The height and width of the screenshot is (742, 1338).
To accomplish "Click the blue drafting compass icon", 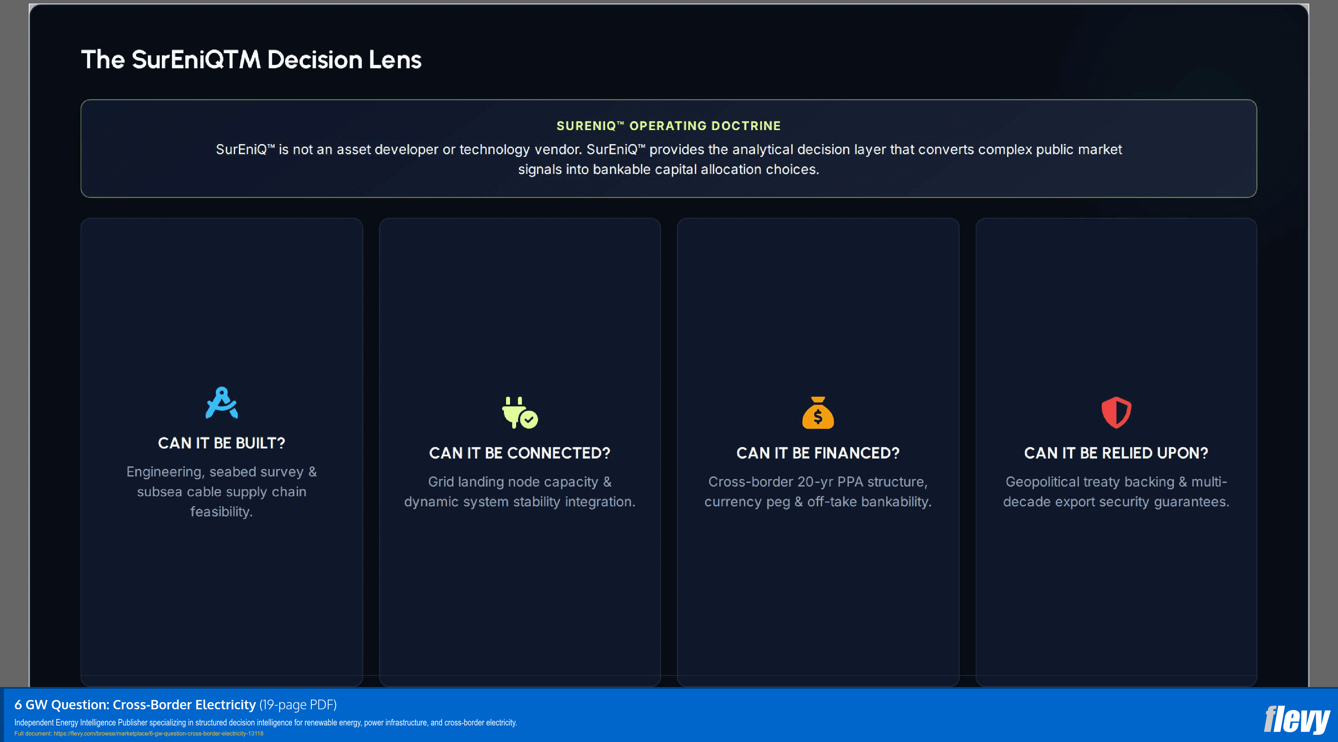I will pyautogui.click(x=222, y=403).
